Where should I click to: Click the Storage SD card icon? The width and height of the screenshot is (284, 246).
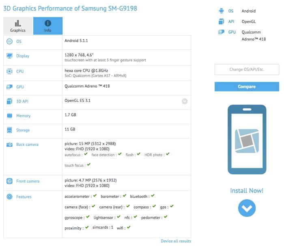9,130
